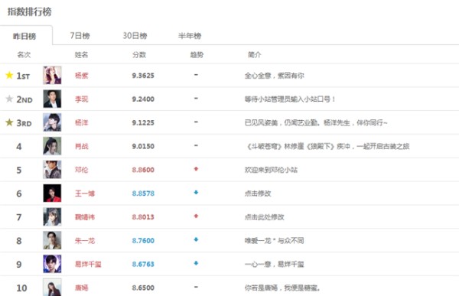Select the score 9.0150
Image resolution: width=459 pixels, height=296 pixels.
(x=143, y=146)
